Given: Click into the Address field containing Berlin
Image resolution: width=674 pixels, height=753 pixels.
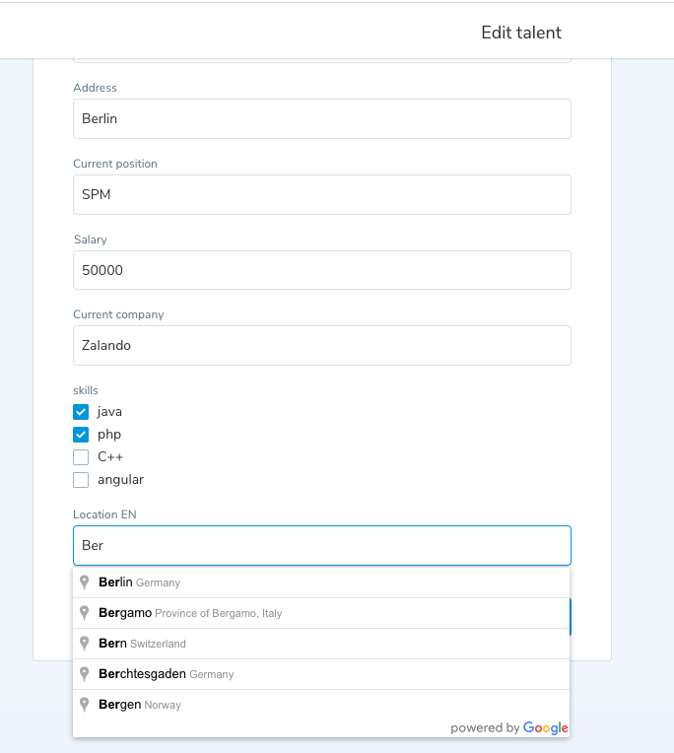Looking at the screenshot, I should [x=321, y=118].
